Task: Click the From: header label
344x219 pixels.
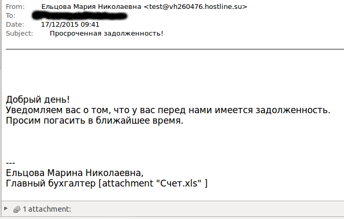Action: [15, 7]
